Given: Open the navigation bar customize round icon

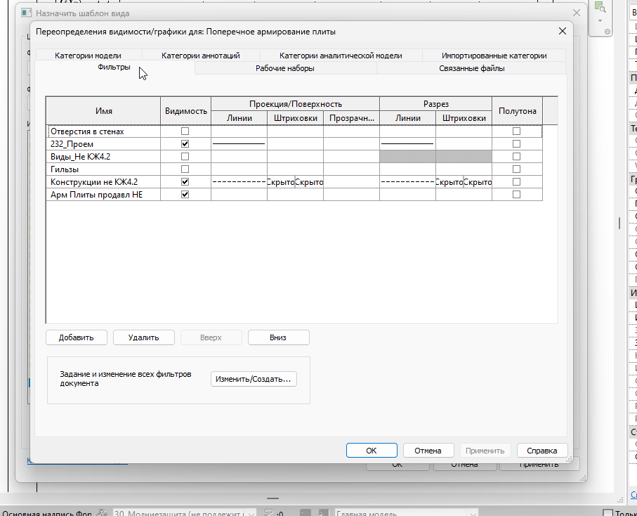Looking at the screenshot, I should point(608,32).
